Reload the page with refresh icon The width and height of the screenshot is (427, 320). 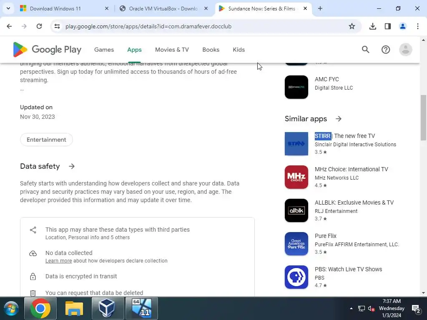[39, 26]
